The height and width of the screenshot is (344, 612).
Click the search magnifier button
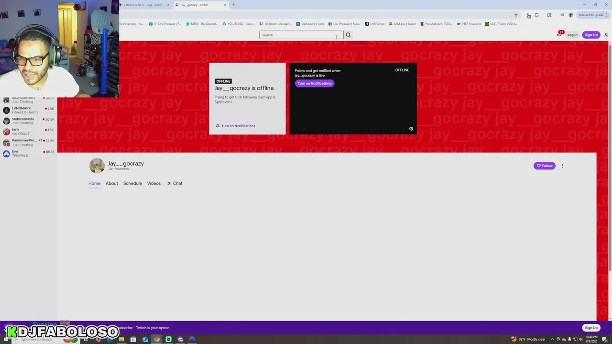click(x=348, y=35)
